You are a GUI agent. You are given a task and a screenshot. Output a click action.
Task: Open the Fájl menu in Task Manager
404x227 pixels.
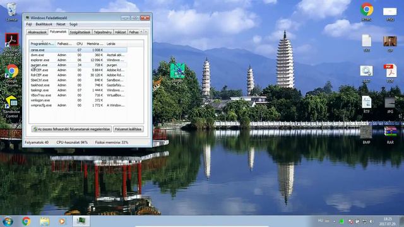tap(29, 24)
